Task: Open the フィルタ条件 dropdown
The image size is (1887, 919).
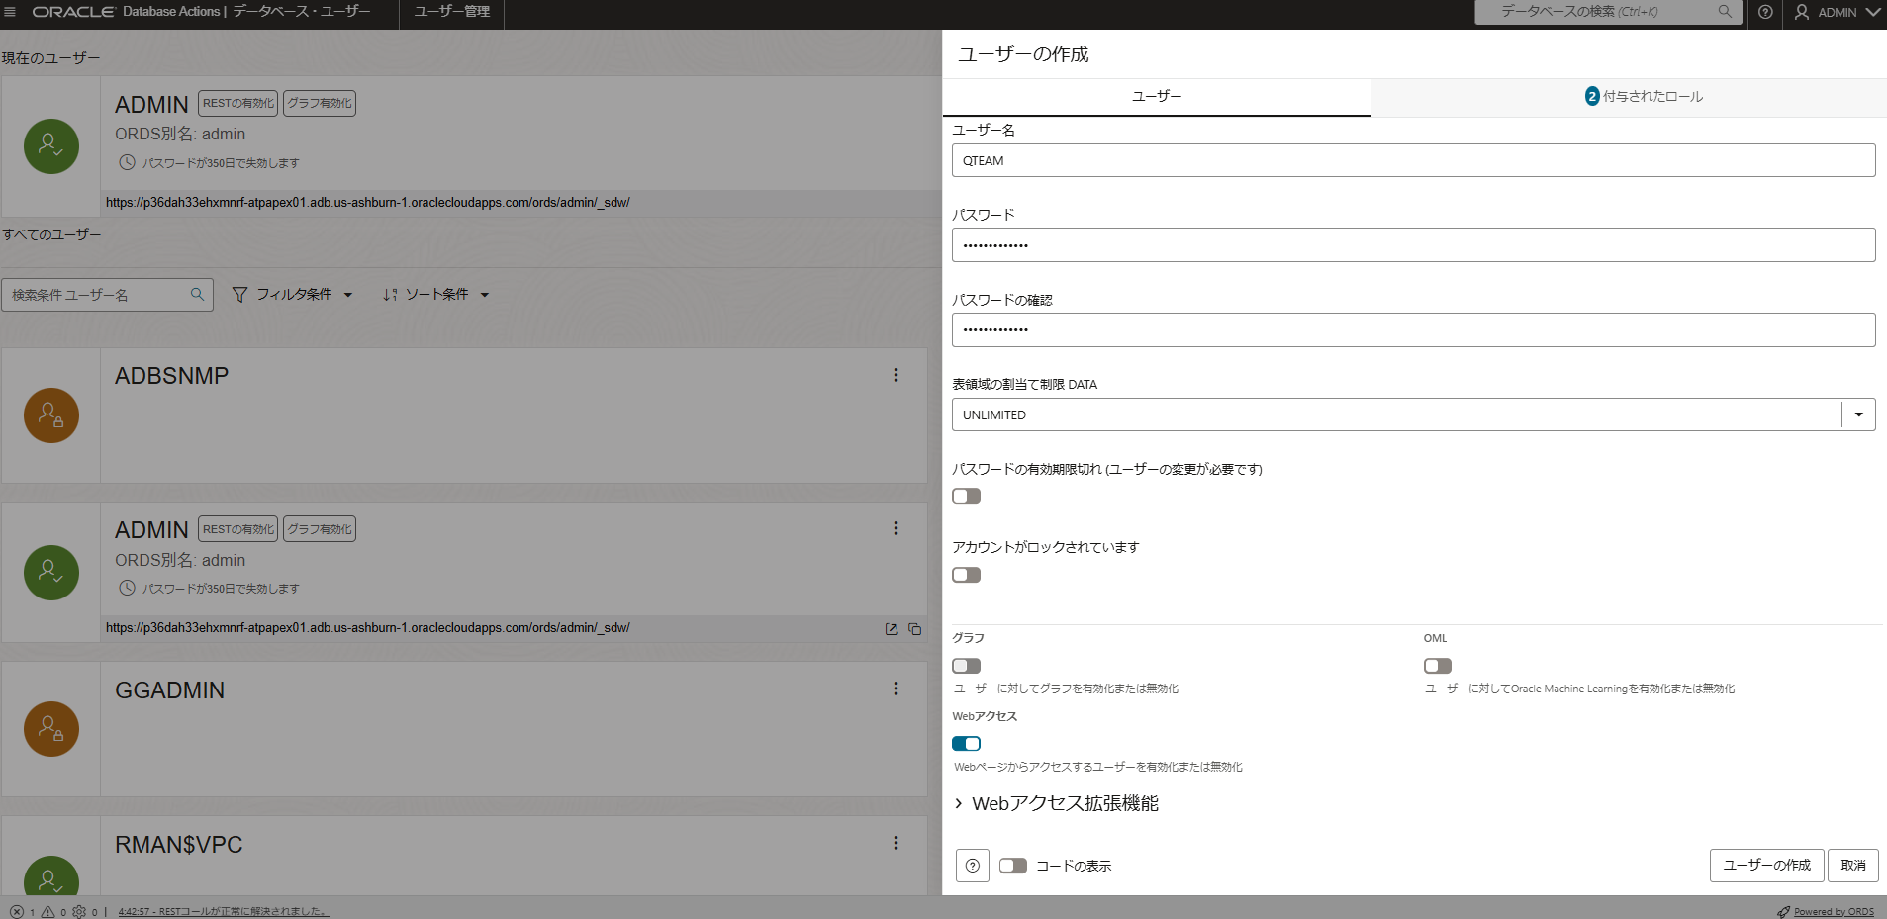Action: [x=293, y=295]
